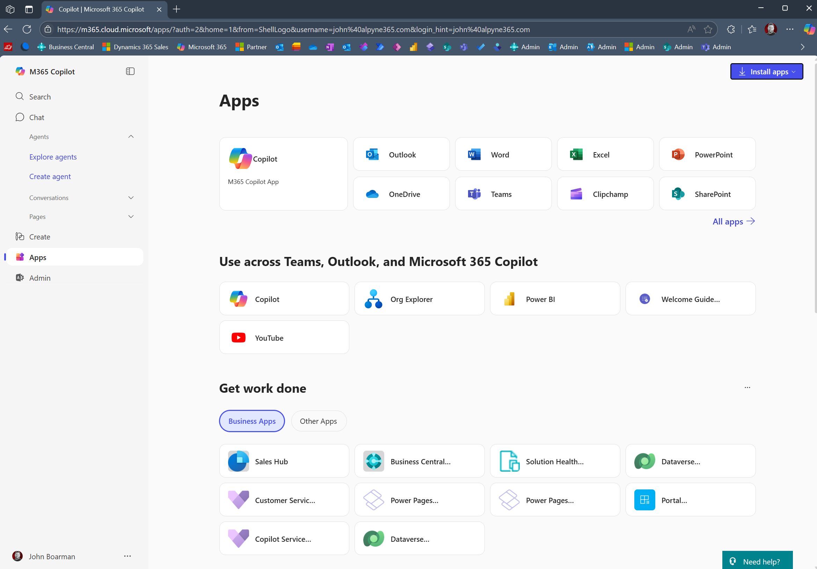
Task: Open the Power BI app tile
Action: [555, 299]
